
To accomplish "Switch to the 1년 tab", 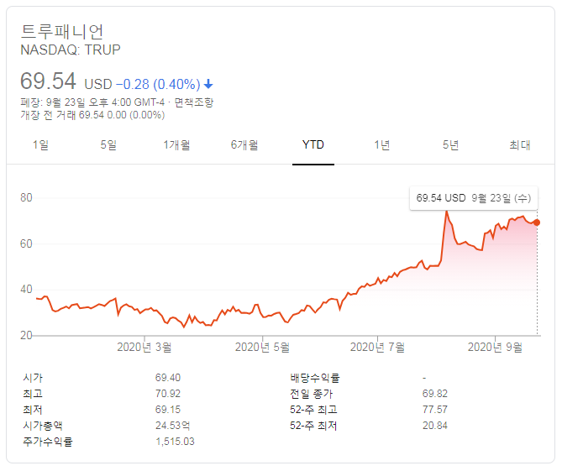I will [x=381, y=145].
